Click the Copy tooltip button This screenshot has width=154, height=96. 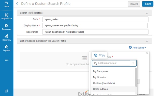99,55
